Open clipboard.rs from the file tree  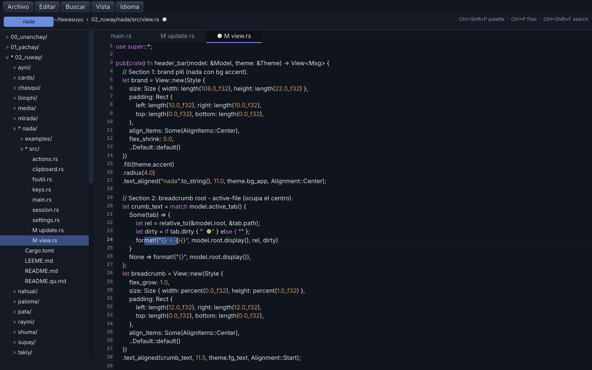point(44,169)
